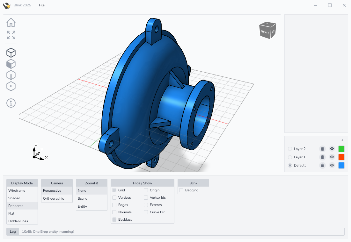This screenshot has width=351, height=242.
Task: Click the hexagon with center dot icon
Action: [x=11, y=86]
